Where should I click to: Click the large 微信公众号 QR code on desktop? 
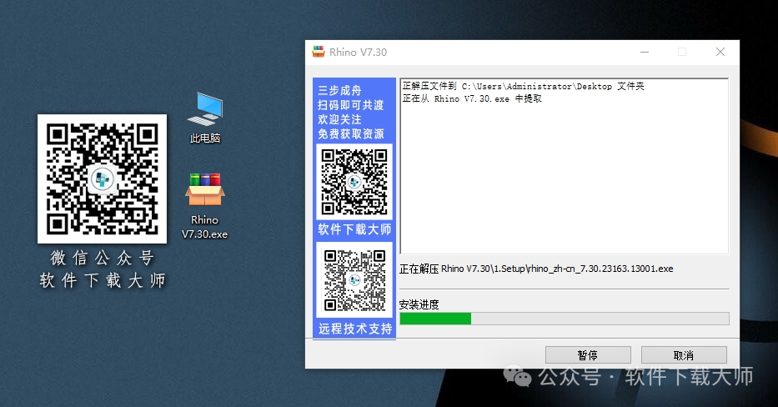[103, 178]
